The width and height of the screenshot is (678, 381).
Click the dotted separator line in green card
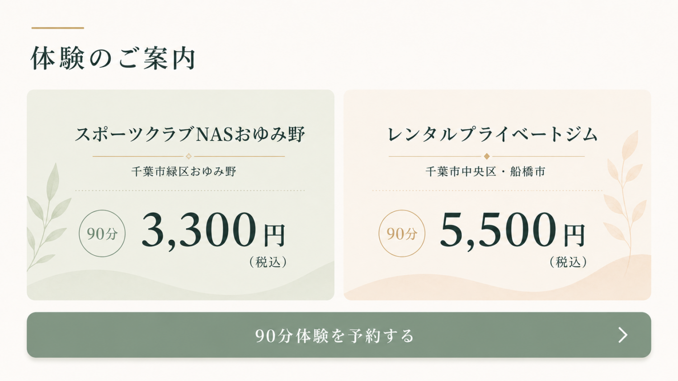(x=190, y=190)
